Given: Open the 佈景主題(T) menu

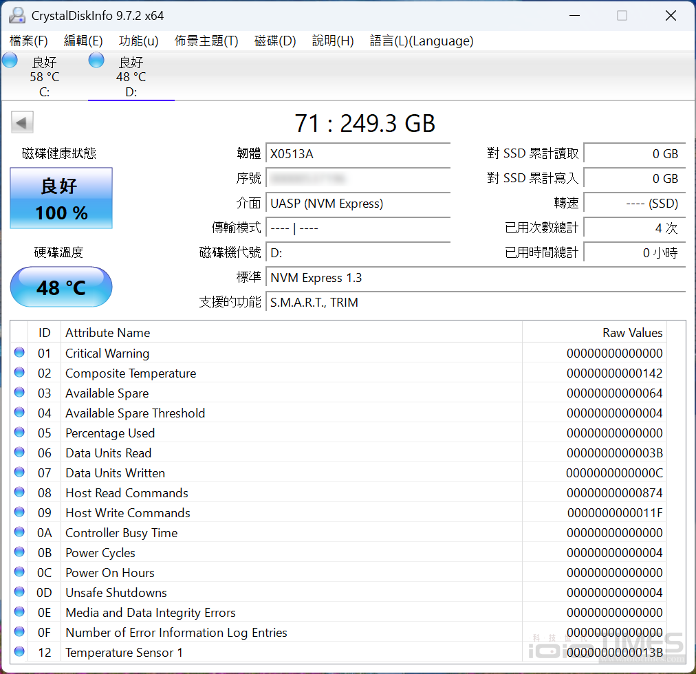Looking at the screenshot, I should point(206,41).
